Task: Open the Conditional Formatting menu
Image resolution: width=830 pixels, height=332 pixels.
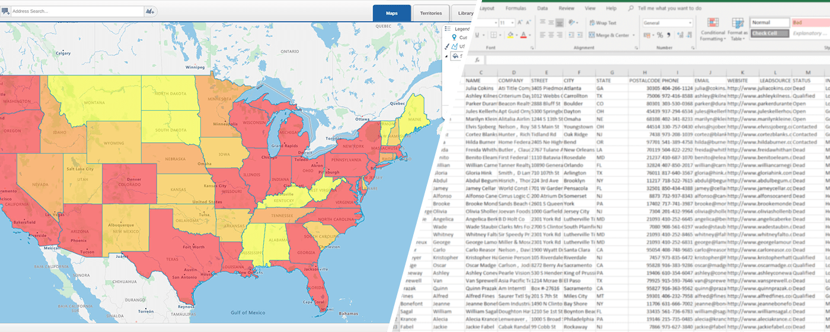Action: [x=713, y=29]
